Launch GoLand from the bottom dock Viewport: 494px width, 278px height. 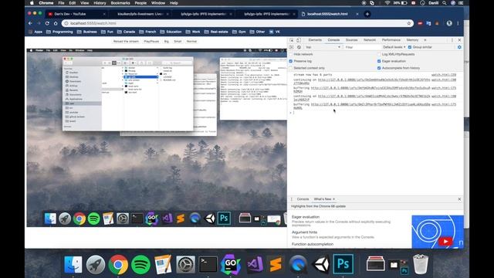231,264
